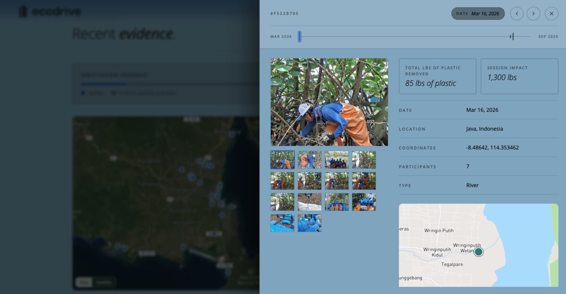Select the Satellite view button on background map
Viewport: 566px width, 294px height.
[x=104, y=282]
